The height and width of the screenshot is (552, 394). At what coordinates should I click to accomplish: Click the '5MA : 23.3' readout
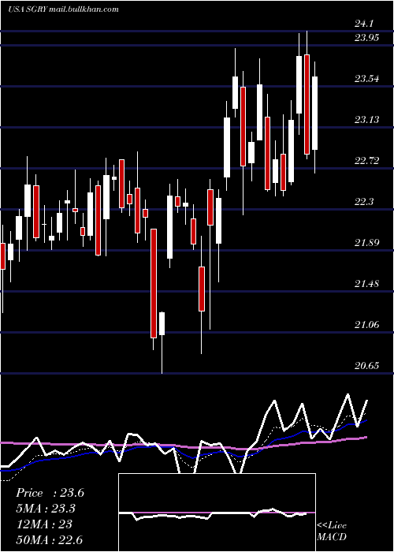coord(46,509)
